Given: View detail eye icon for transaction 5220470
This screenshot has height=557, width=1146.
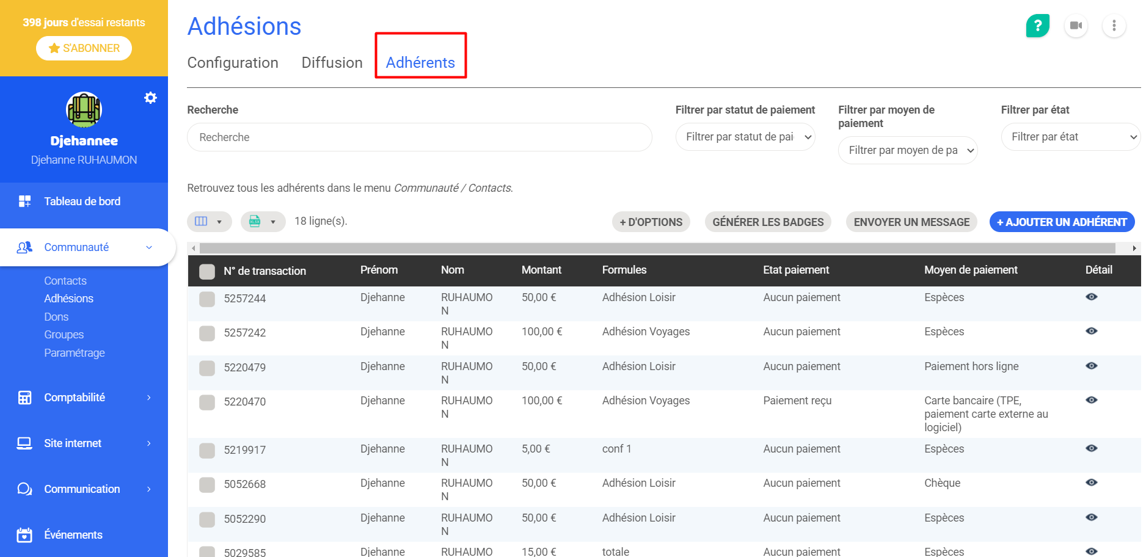Looking at the screenshot, I should pos(1091,400).
